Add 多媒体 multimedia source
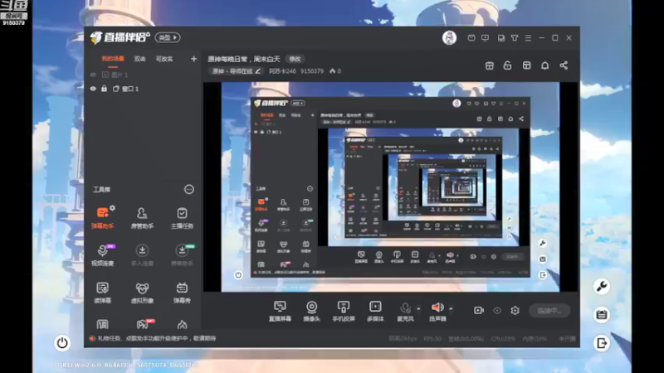664x373 pixels. [375, 311]
